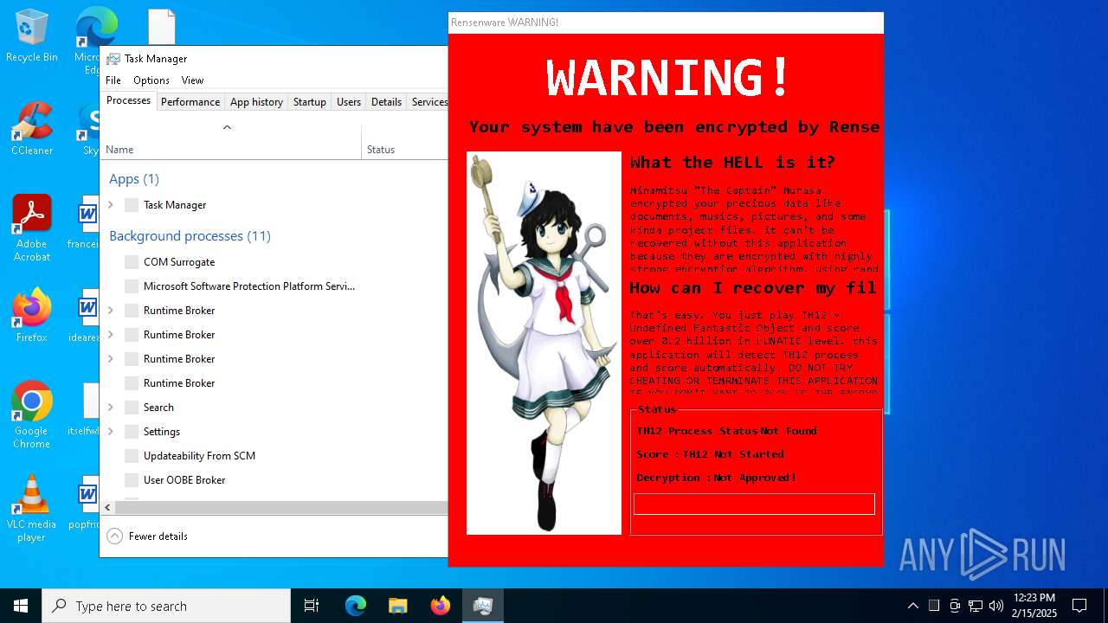Expand the third Runtime Broker row
This screenshot has height=623, width=1108.
pyautogui.click(x=110, y=359)
